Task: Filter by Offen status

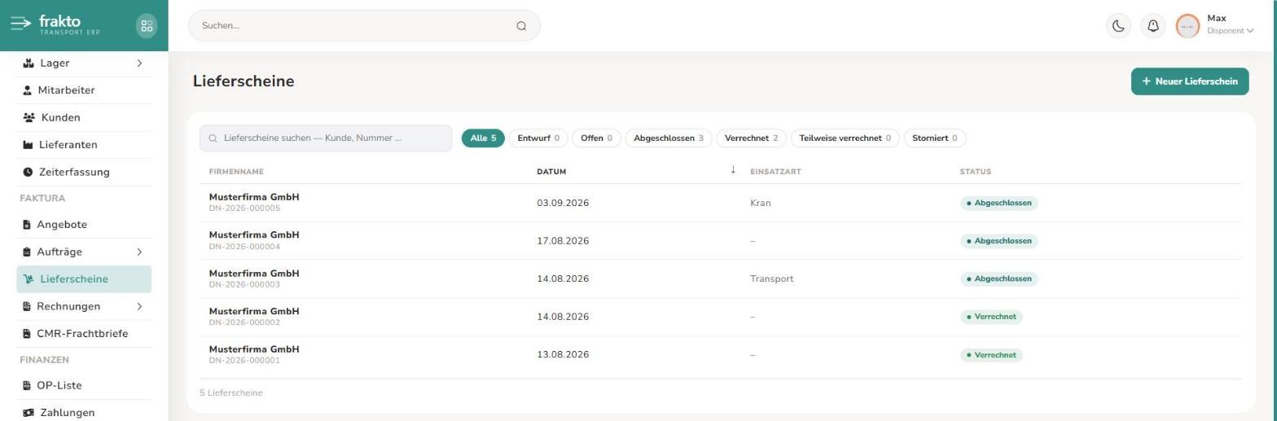Action: coord(596,138)
